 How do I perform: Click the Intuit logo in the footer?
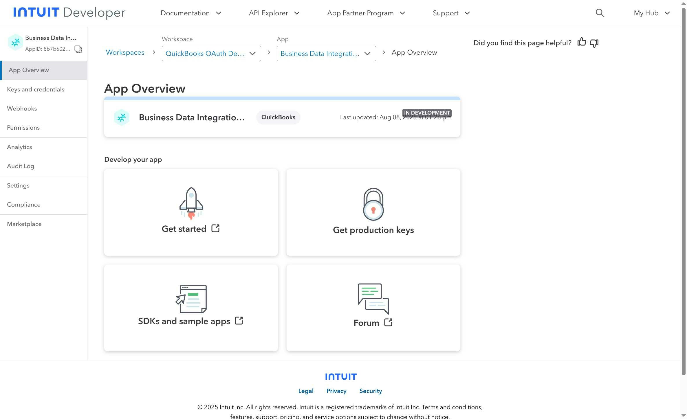(x=341, y=376)
